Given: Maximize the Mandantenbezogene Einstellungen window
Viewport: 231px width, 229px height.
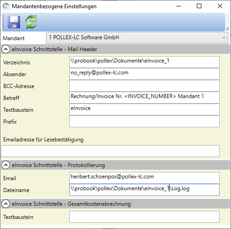Looking at the screenshot, I should [x=199, y=6].
